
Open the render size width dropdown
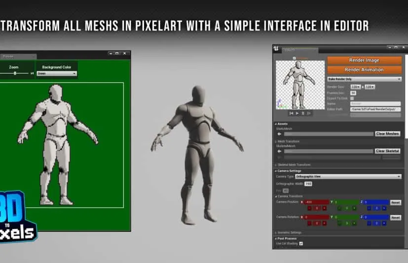pyautogui.click(x=355, y=87)
